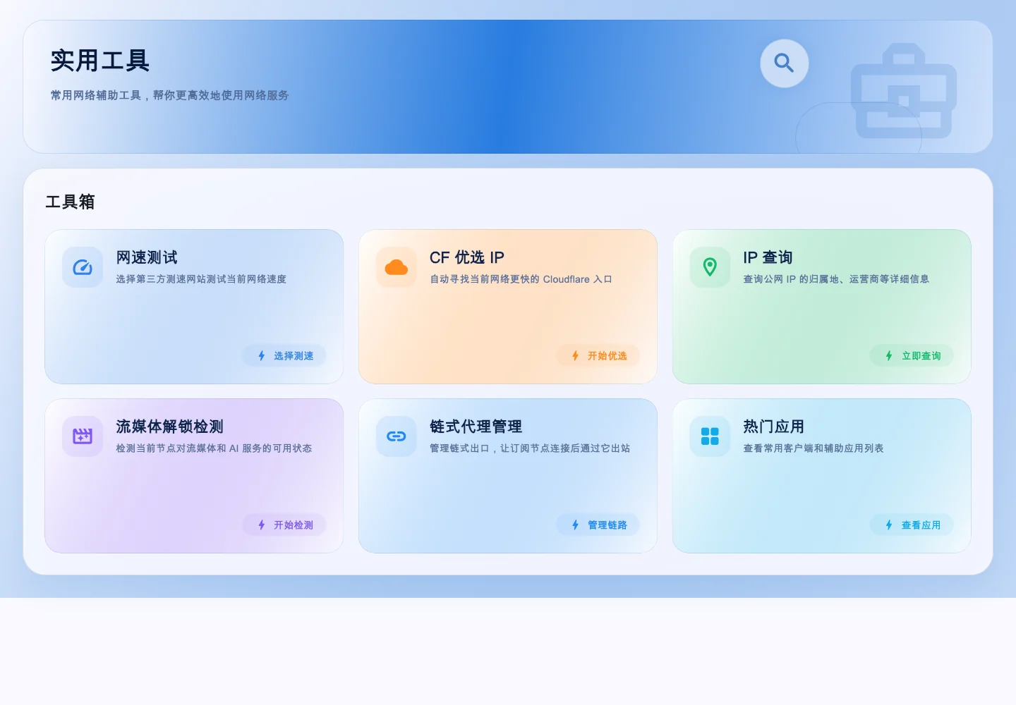Click description 管理链式出口，让订阅节点连接后通过它出站
Screen dimensions: 1016x705
[x=530, y=448]
